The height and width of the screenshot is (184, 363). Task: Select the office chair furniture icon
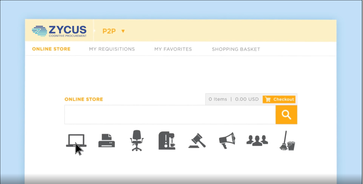click(137, 141)
